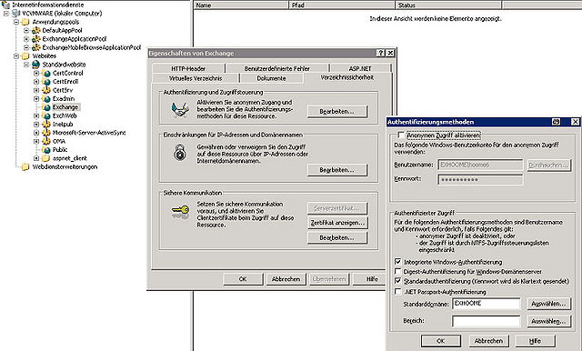
Task: Click the CertControl virtual directory icon
Action: pos(46,73)
